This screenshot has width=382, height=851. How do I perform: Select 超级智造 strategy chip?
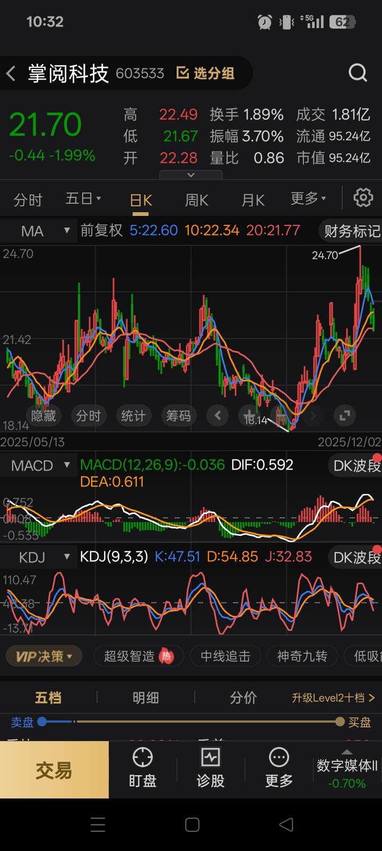(x=138, y=656)
